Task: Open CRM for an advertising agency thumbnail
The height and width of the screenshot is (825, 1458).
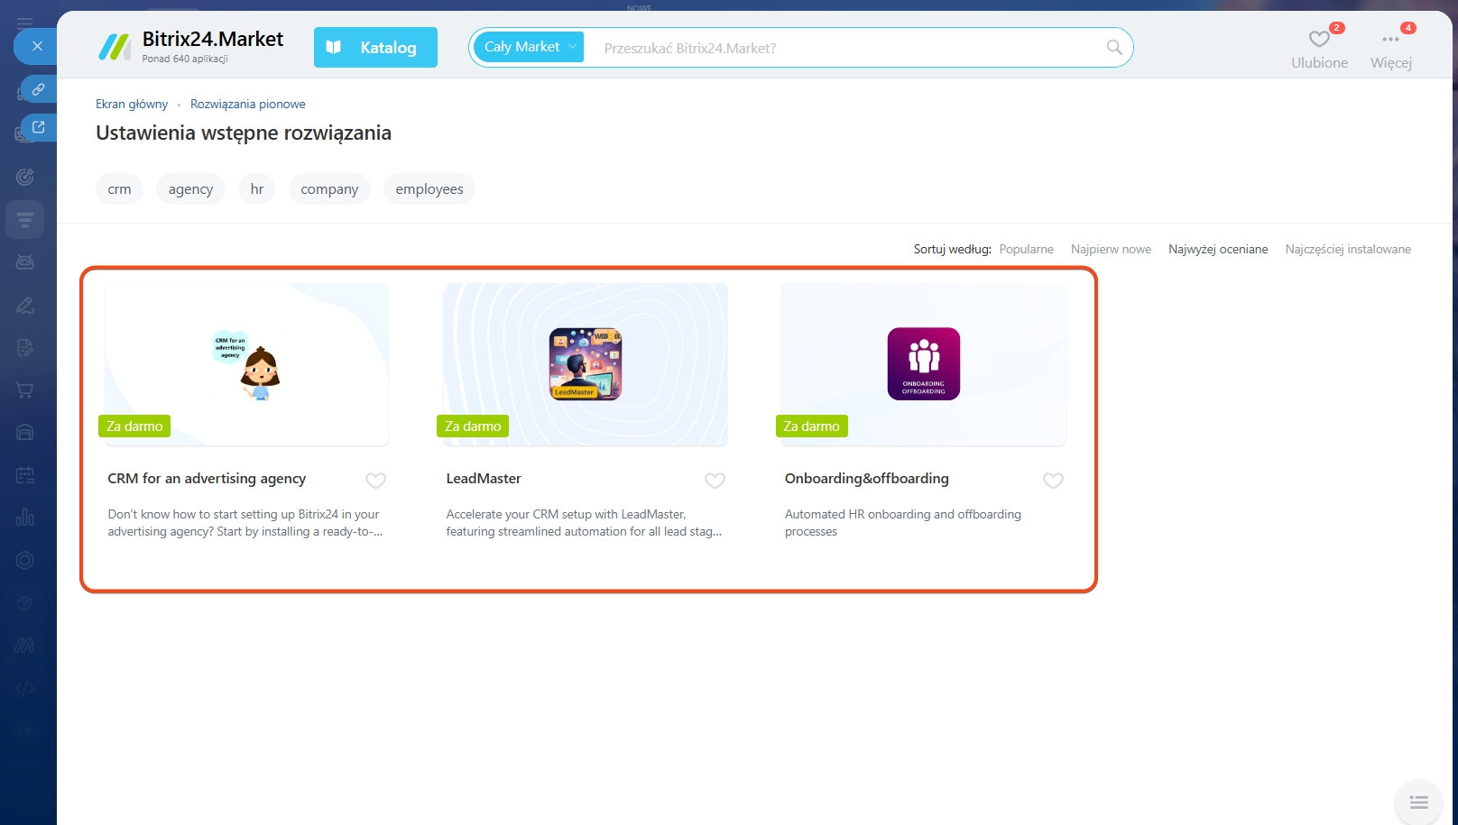Action: pyautogui.click(x=246, y=364)
